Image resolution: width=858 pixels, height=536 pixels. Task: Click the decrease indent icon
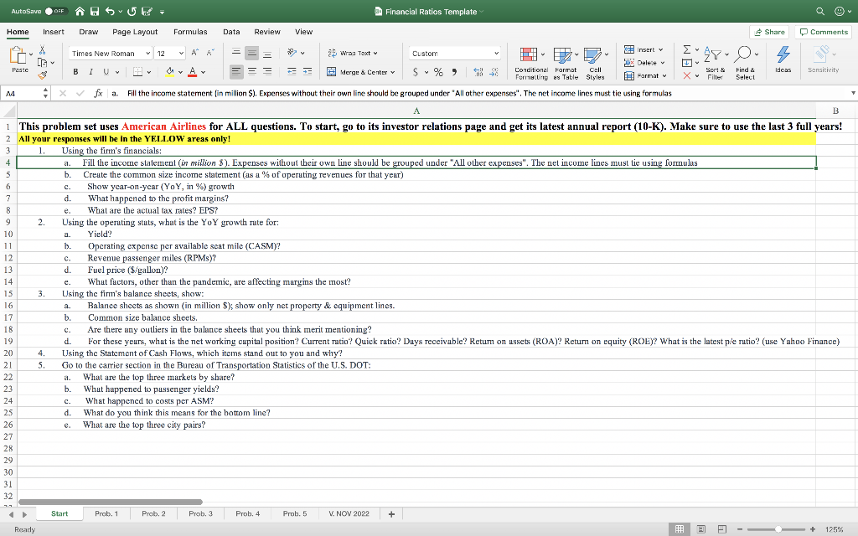(292, 72)
